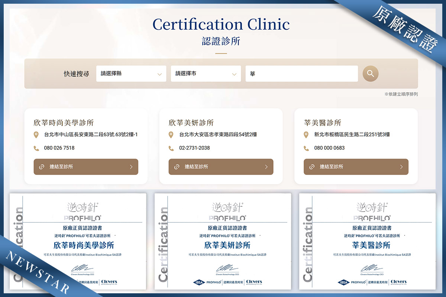This screenshot has height=297, width=446.
Task: Click the phone number 080 000 0683
Action: point(329,148)
